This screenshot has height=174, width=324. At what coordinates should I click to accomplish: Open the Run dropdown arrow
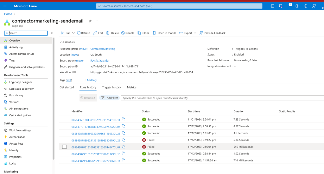[x=73, y=33]
